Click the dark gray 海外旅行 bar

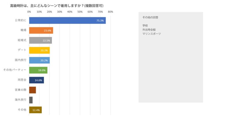tap(31, 100)
